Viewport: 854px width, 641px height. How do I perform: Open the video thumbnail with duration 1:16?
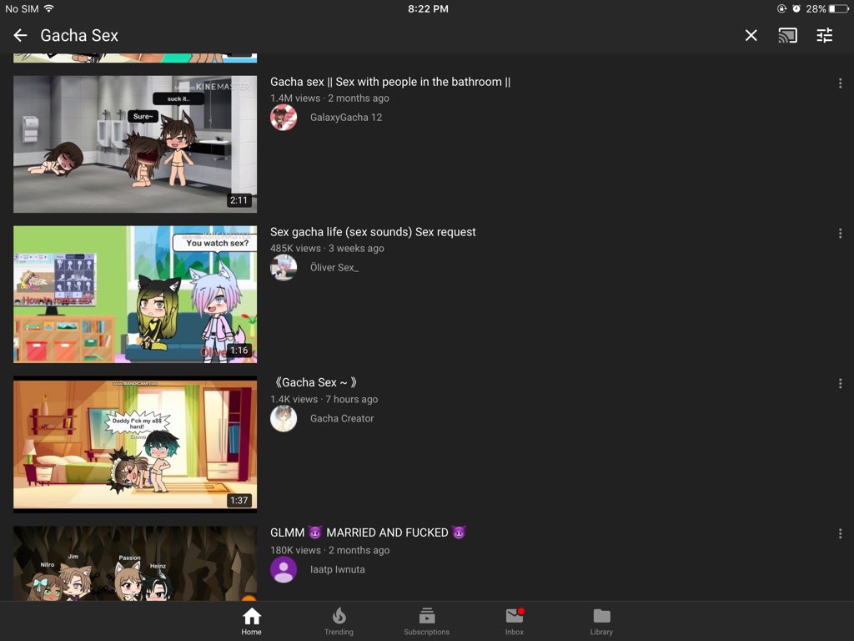click(135, 295)
